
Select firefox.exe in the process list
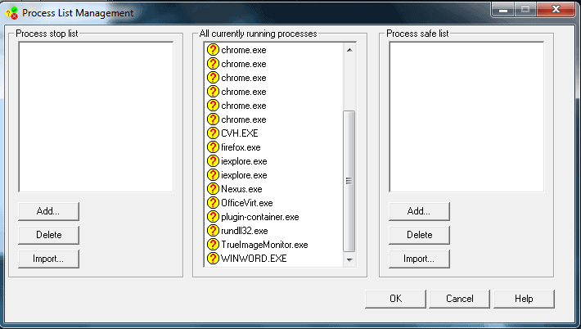[241, 147]
